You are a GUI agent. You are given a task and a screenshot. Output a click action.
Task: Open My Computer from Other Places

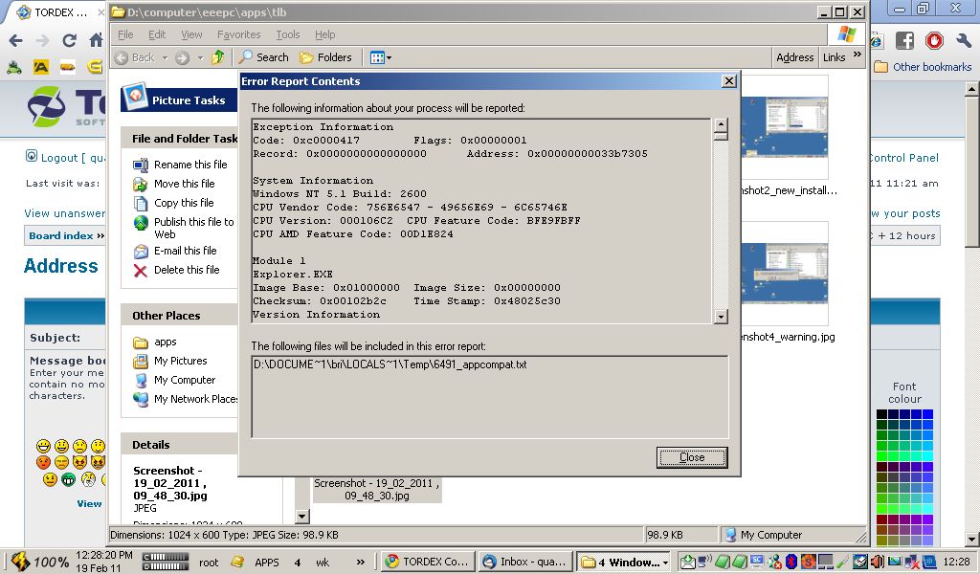tap(184, 380)
